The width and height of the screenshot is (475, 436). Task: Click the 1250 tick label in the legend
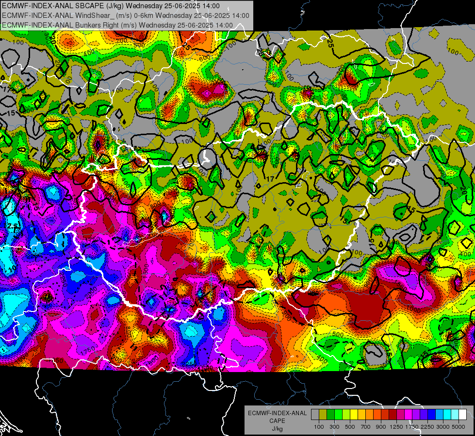click(x=396, y=427)
